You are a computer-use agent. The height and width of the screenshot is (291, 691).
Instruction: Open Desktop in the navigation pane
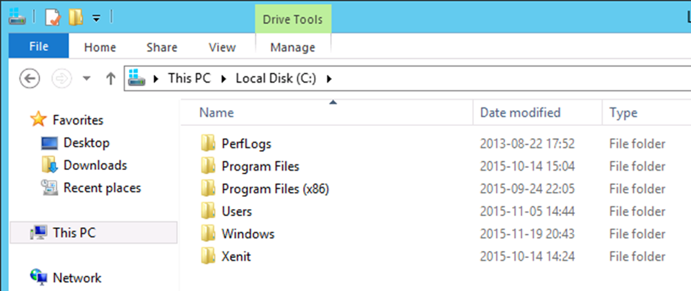[86, 142]
